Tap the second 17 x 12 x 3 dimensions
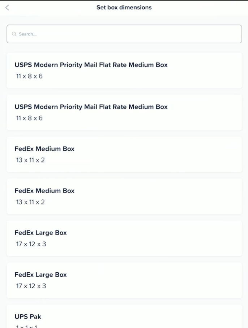Screen dimensions: 248x328 pyautogui.click(x=31, y=286)
